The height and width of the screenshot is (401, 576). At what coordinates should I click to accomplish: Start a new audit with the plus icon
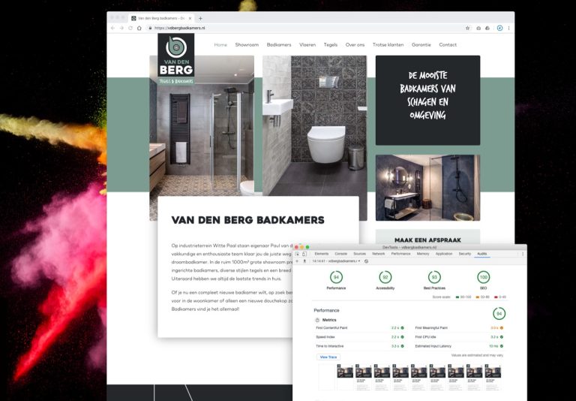(x=297, y=261)
